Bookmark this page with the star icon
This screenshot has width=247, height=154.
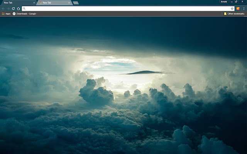[232, 8]
